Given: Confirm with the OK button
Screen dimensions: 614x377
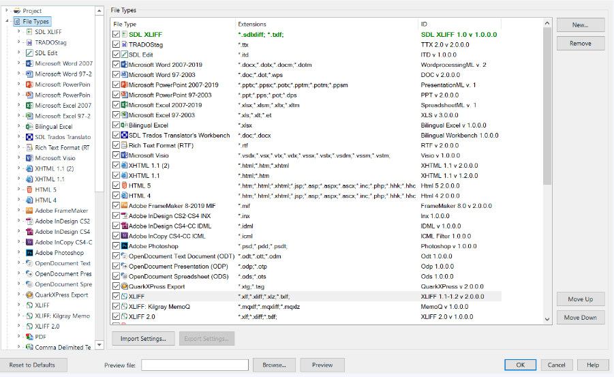Looking at the screenshot, I should pyautogui.click(x=520, y=365).
